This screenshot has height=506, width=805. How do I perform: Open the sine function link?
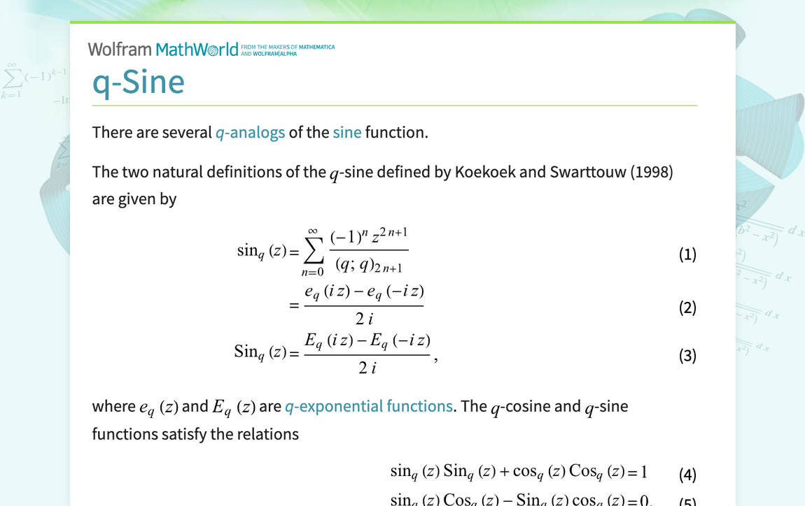point(346,132)
